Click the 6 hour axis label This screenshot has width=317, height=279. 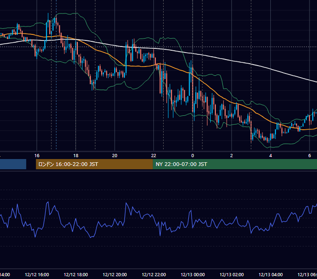click(310, 155)
